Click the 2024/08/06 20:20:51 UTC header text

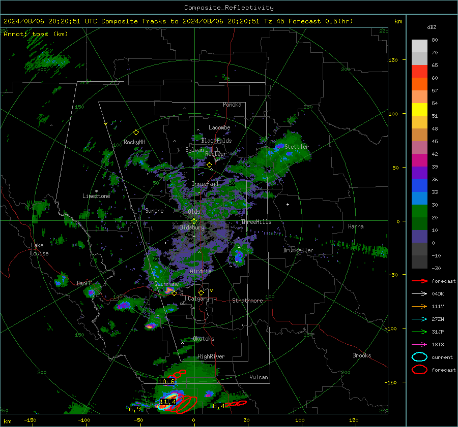click(x=50, y=21)
